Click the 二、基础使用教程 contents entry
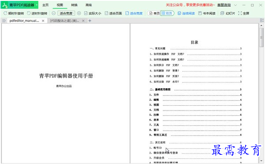Viewport: 265px width, 164px height. [195, 89]
